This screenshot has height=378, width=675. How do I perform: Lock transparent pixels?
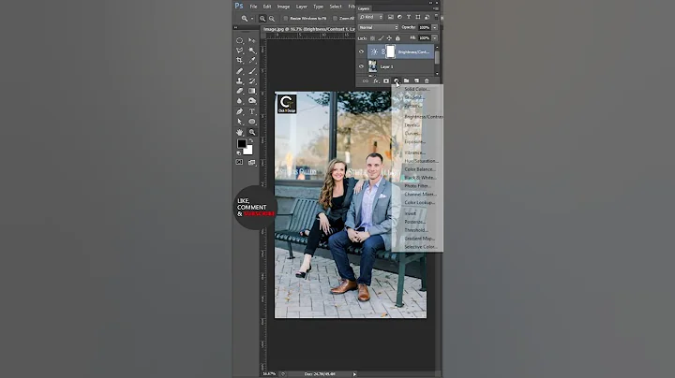click(x=372, y=38)
